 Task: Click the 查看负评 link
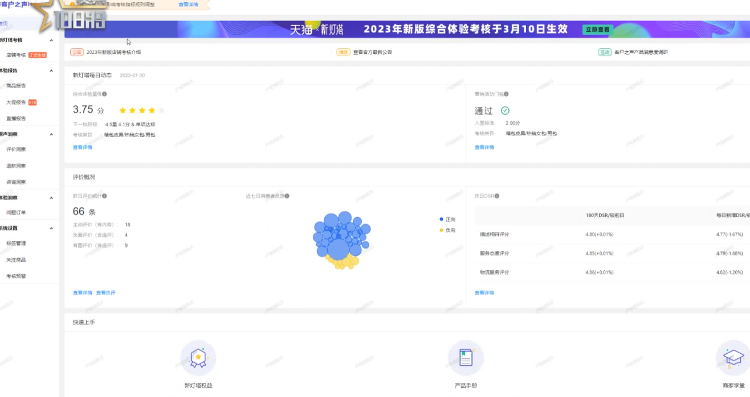pos(106,293)
